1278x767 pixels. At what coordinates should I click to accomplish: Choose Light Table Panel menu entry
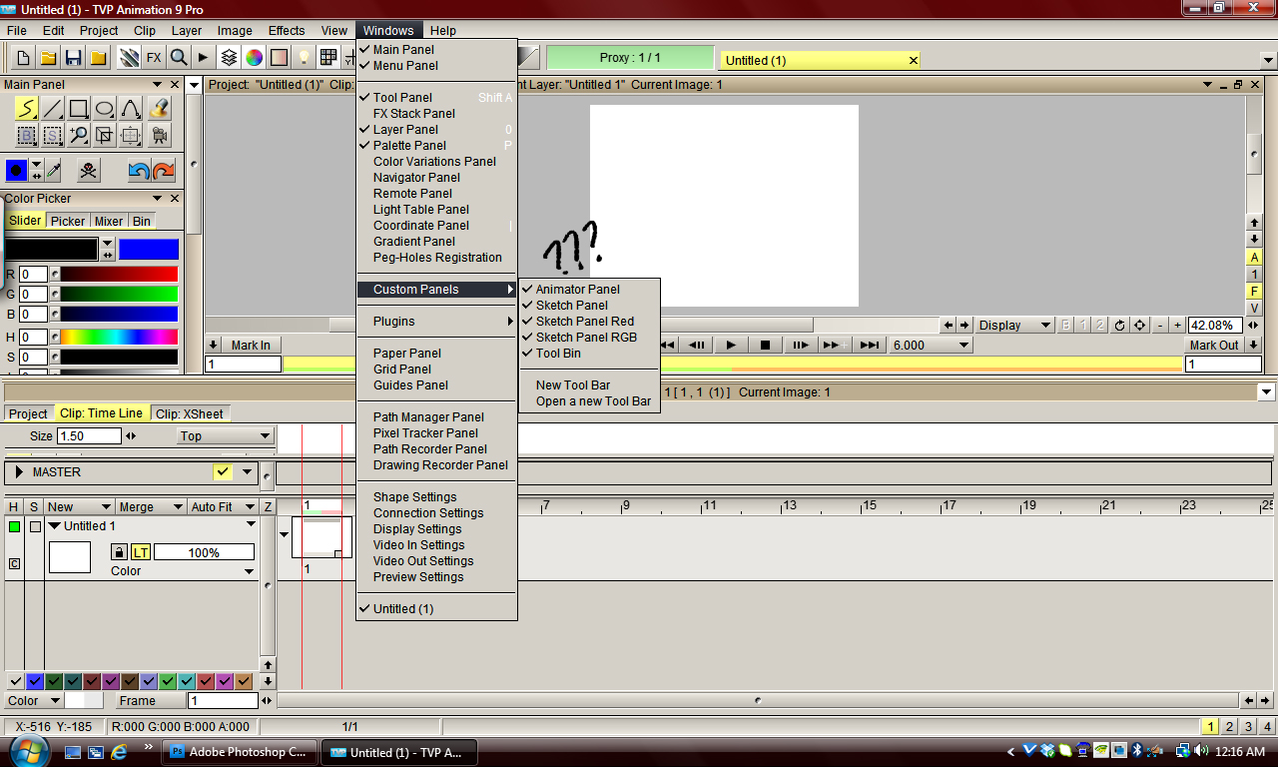437,209
